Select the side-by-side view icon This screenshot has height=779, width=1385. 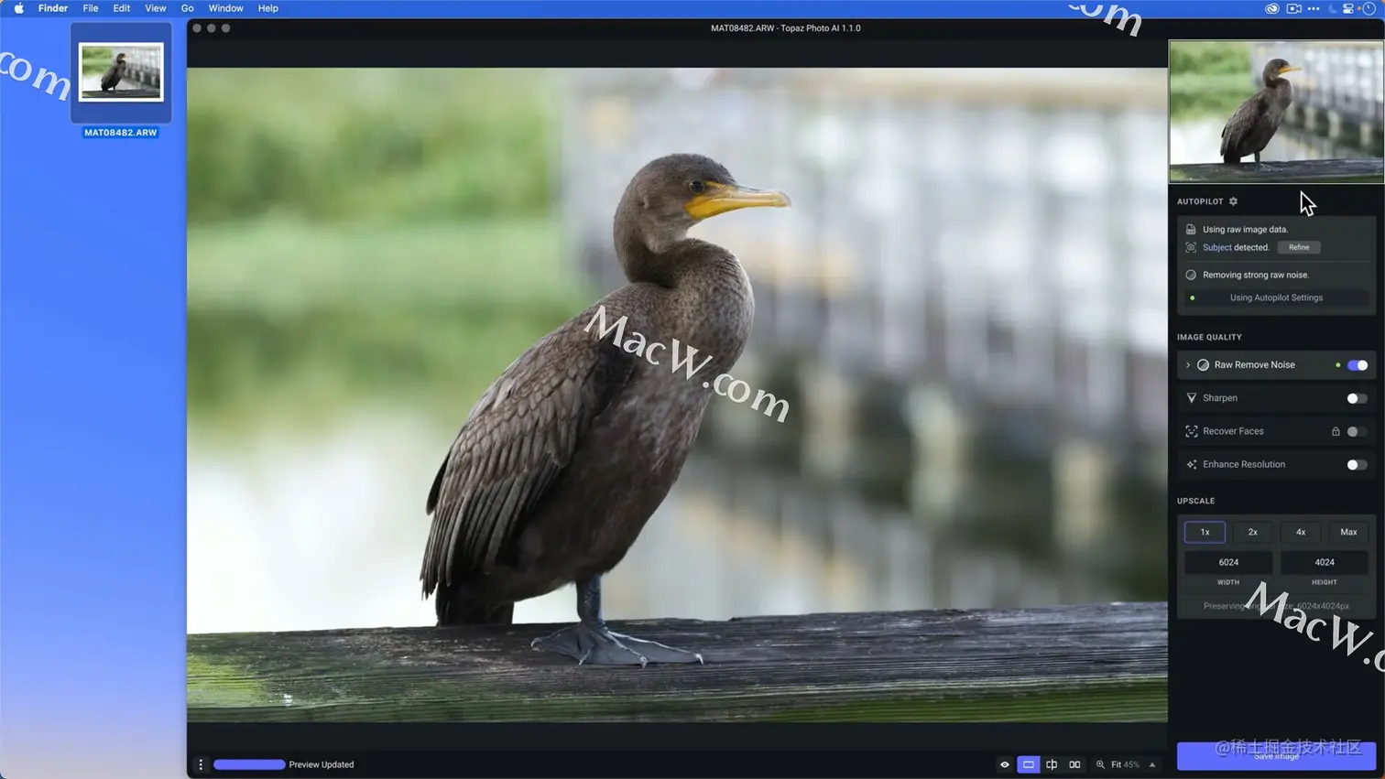click(x=1074, y=764)
